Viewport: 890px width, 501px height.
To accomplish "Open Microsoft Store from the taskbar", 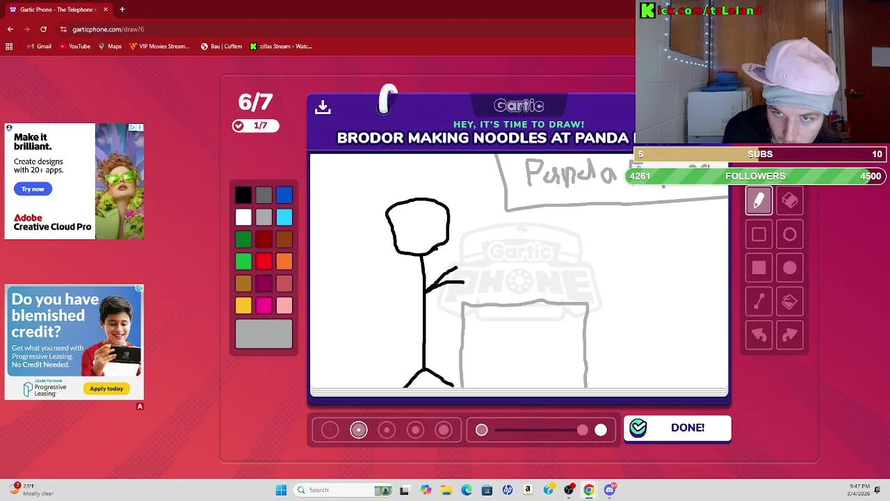I will tap(487, 490).
